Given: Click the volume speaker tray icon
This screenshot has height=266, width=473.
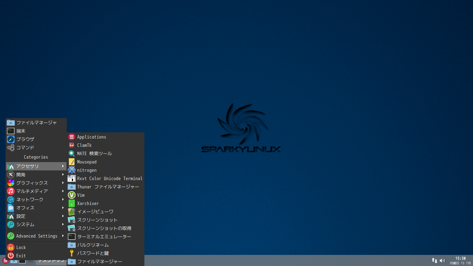Looking at the screenshot, I should click(442, 260).
